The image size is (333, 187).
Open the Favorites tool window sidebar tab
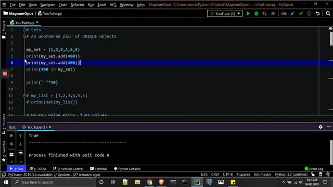(x=4, y=151)
